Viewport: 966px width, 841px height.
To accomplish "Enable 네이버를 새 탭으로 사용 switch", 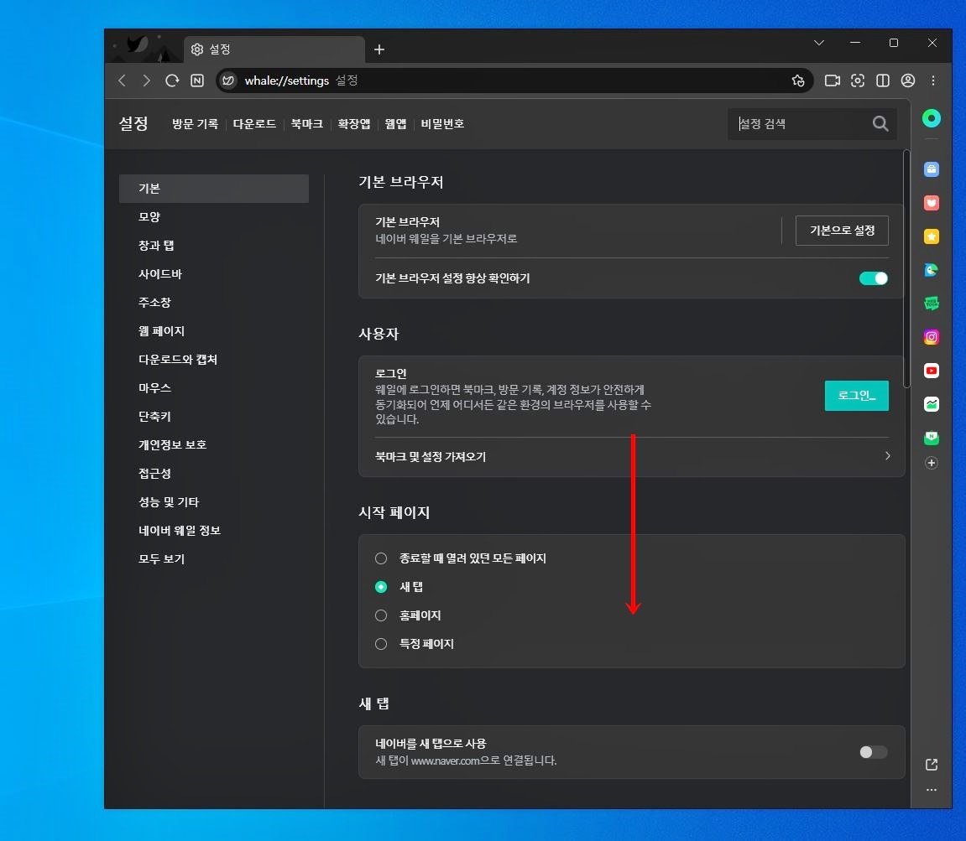I will [874, 752].
